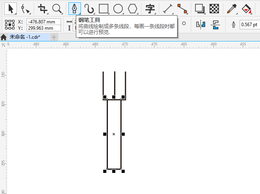
Task: Select the Rectangle tool
Action: pos(104,9)
